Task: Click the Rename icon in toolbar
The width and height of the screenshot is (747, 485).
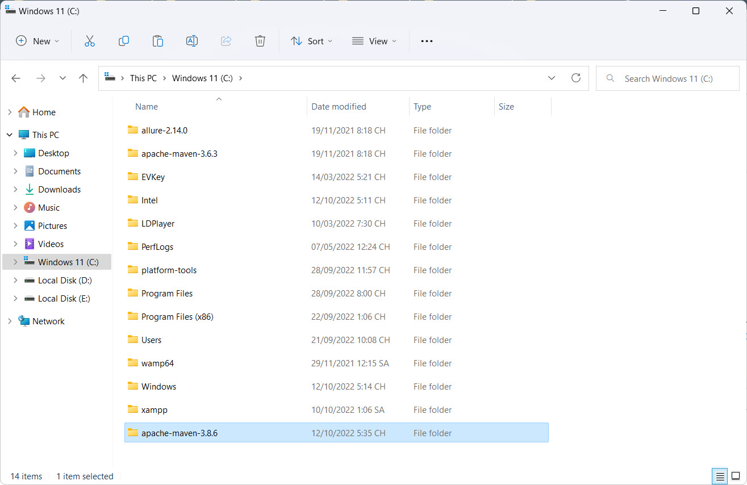Action: (x=192, y=41)
